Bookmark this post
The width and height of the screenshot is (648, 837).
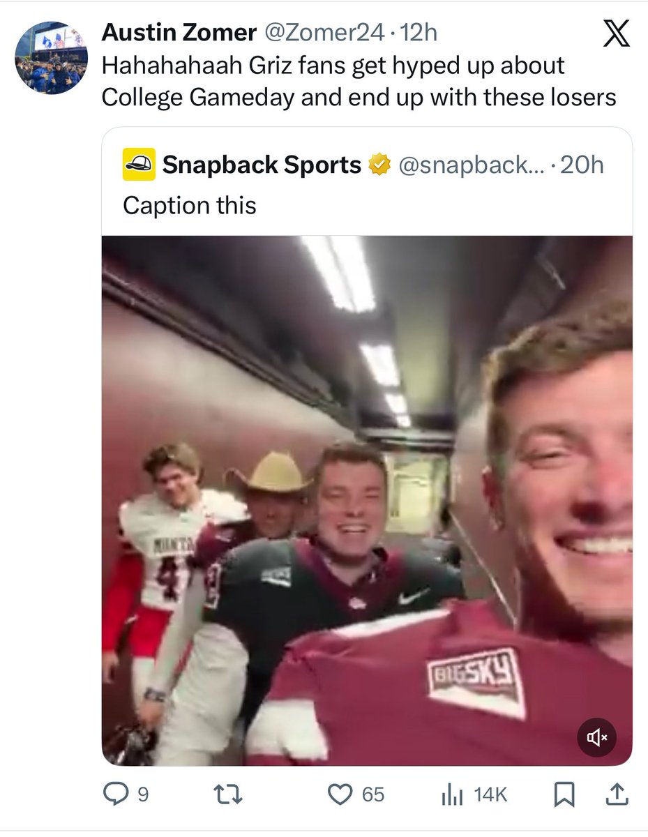(x=564, y=794)
